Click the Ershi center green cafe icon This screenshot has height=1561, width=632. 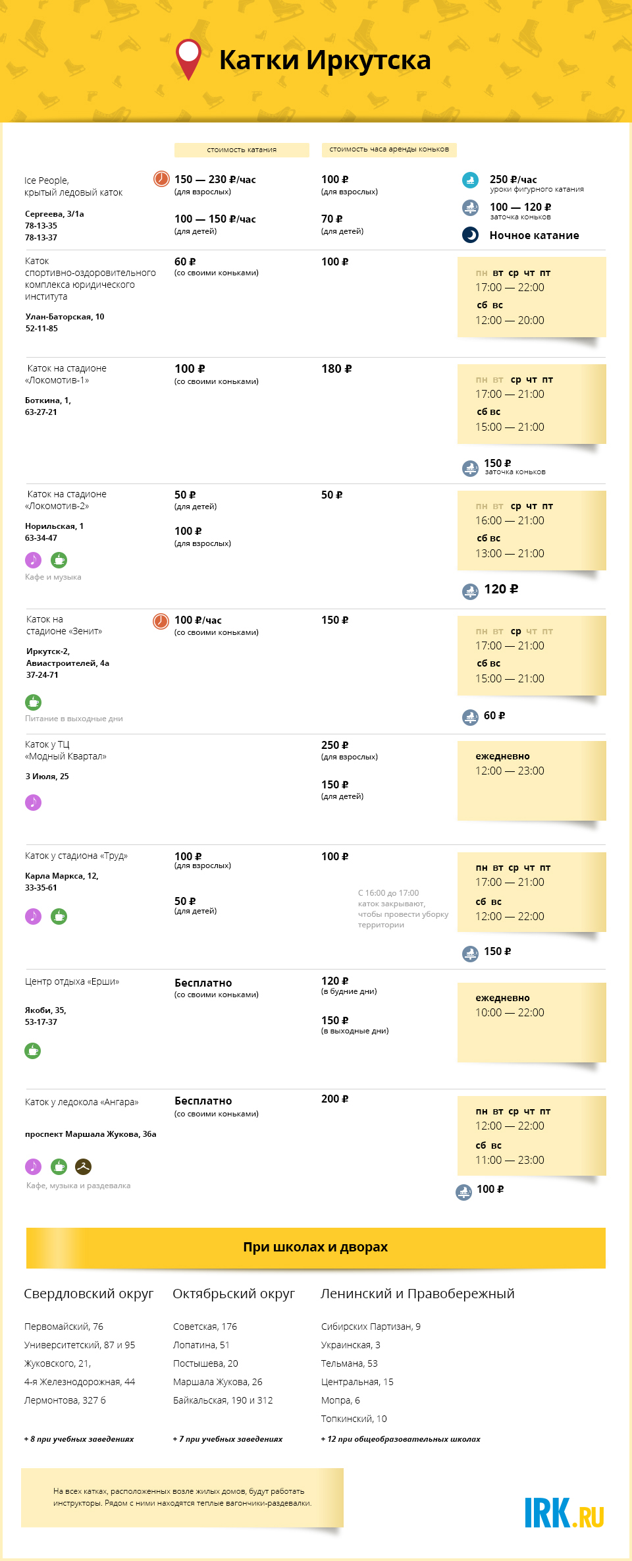click(x=33, y=1051)
